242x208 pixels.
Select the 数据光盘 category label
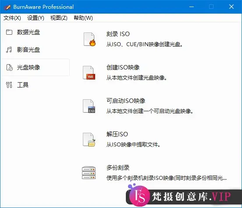[x=28, y=32]
